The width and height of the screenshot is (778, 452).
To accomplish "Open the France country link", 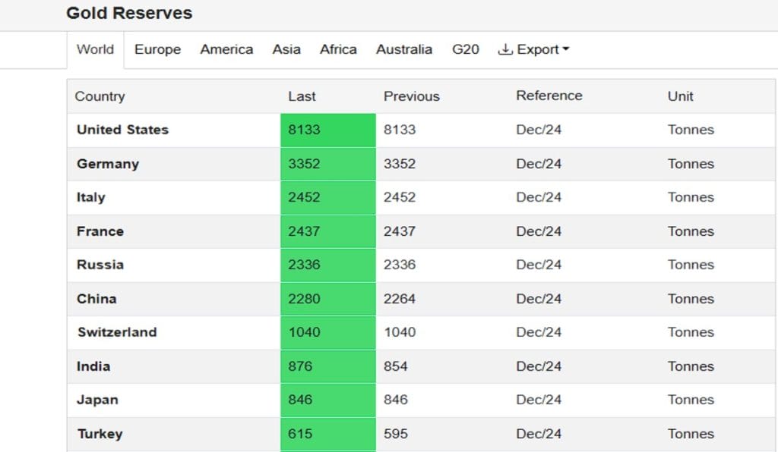I will 100,231.
